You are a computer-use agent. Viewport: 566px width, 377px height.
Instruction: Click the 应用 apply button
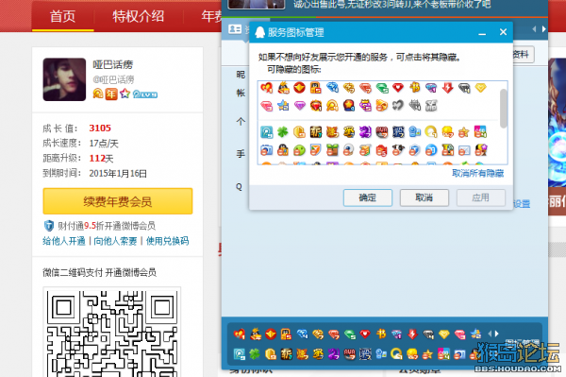tap(481, 197)
